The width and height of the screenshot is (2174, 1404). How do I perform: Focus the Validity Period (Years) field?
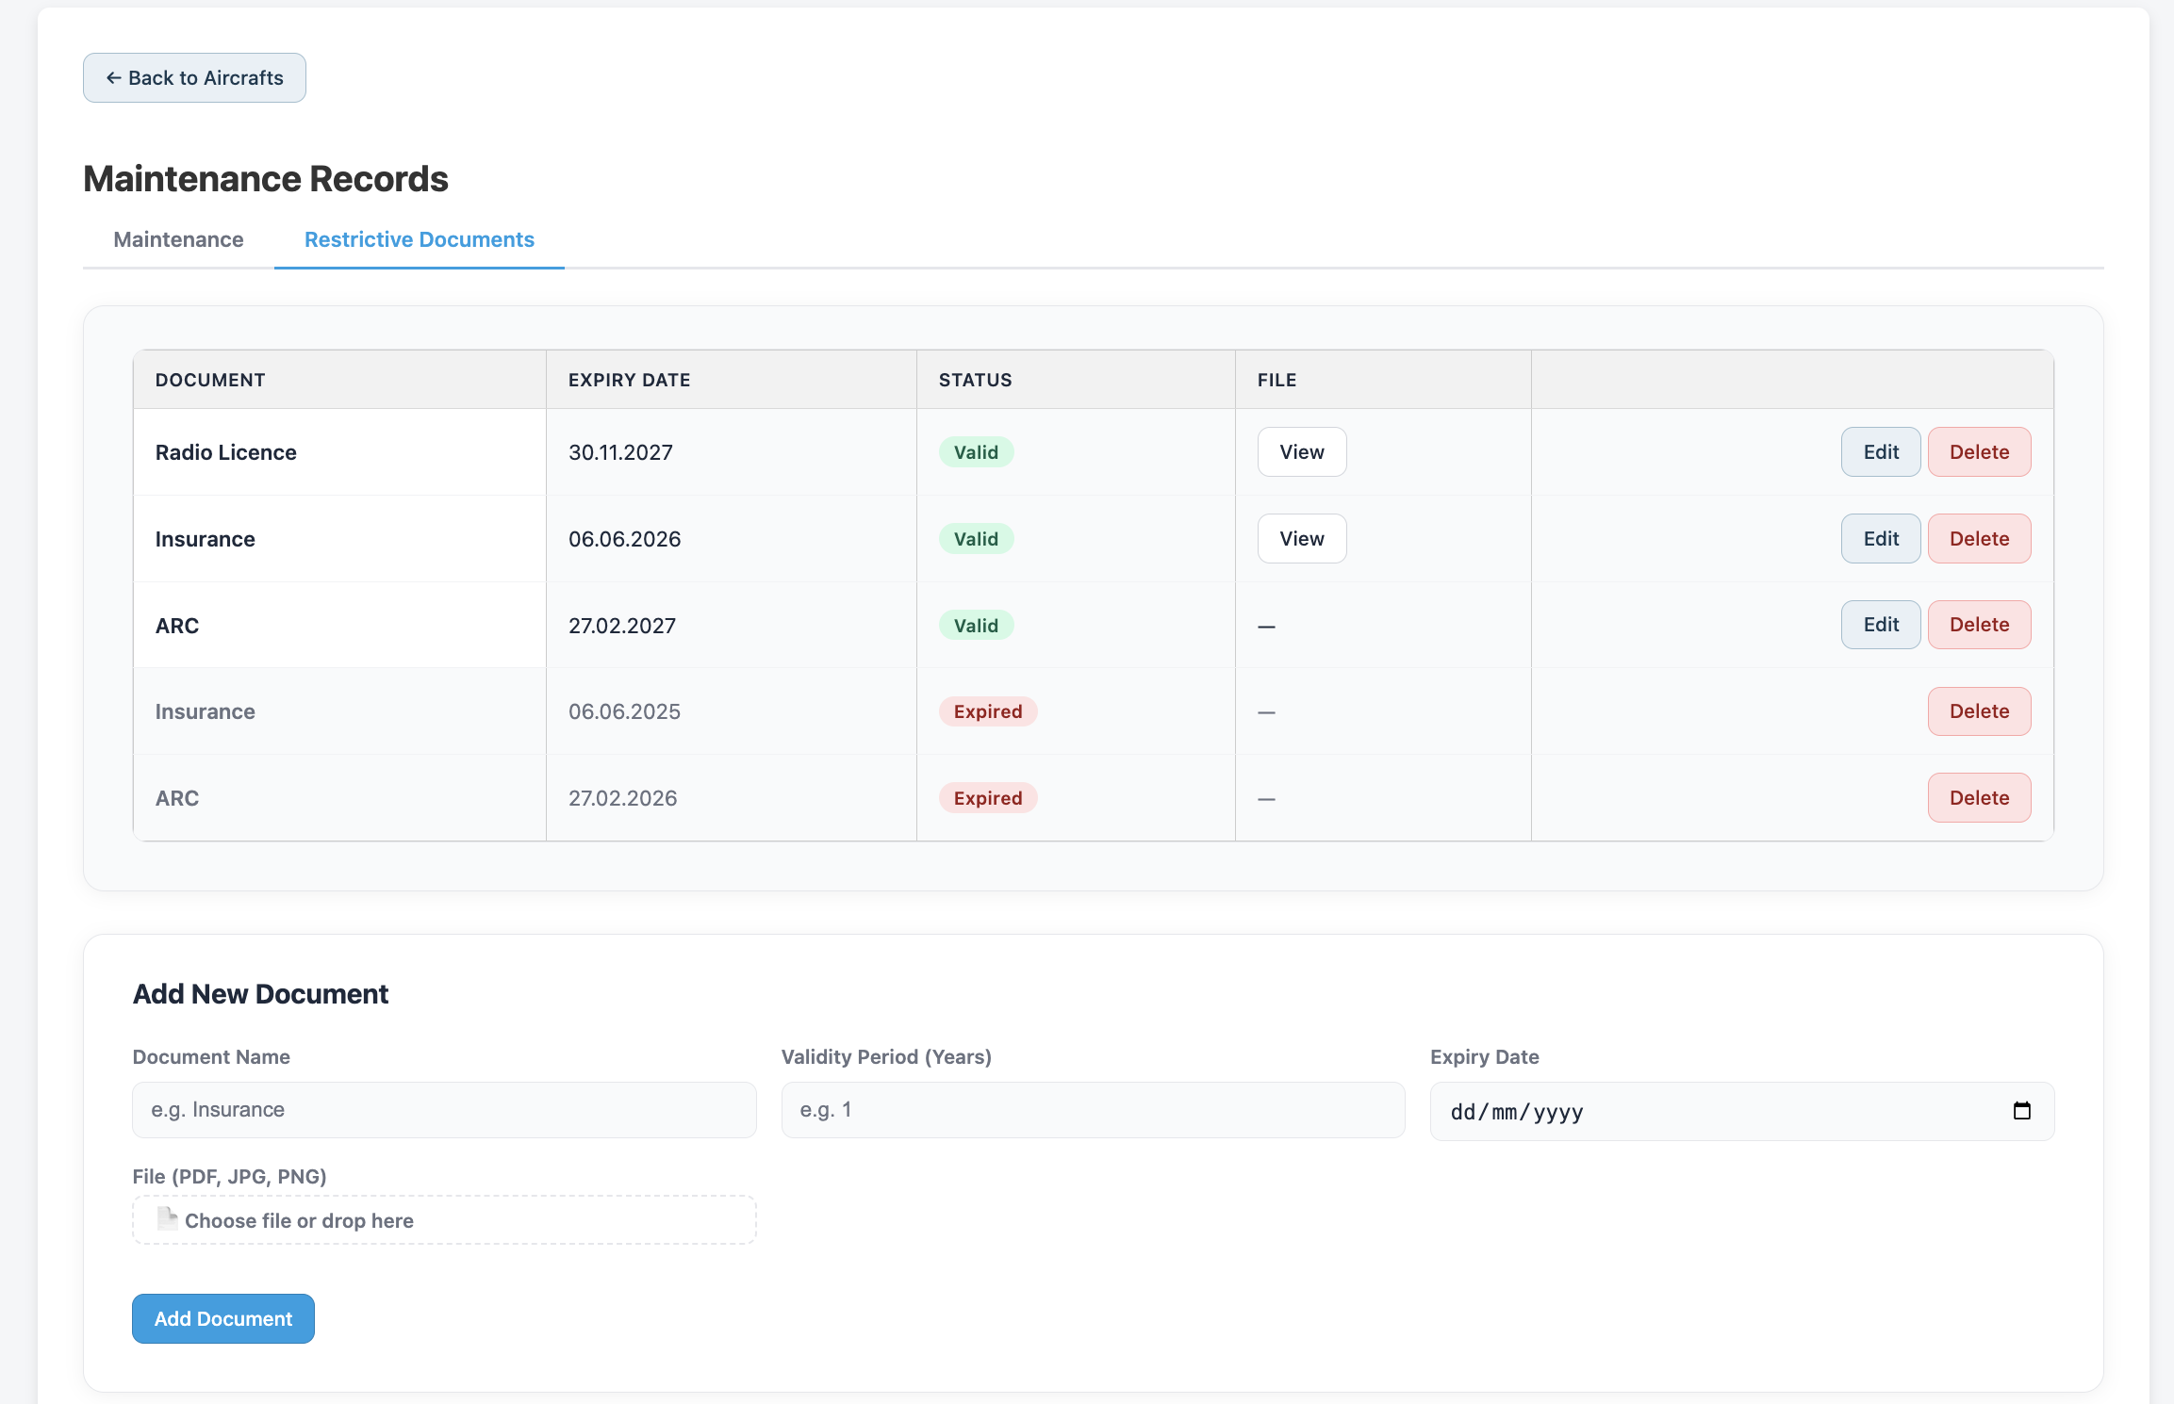pos(1093,1110)
